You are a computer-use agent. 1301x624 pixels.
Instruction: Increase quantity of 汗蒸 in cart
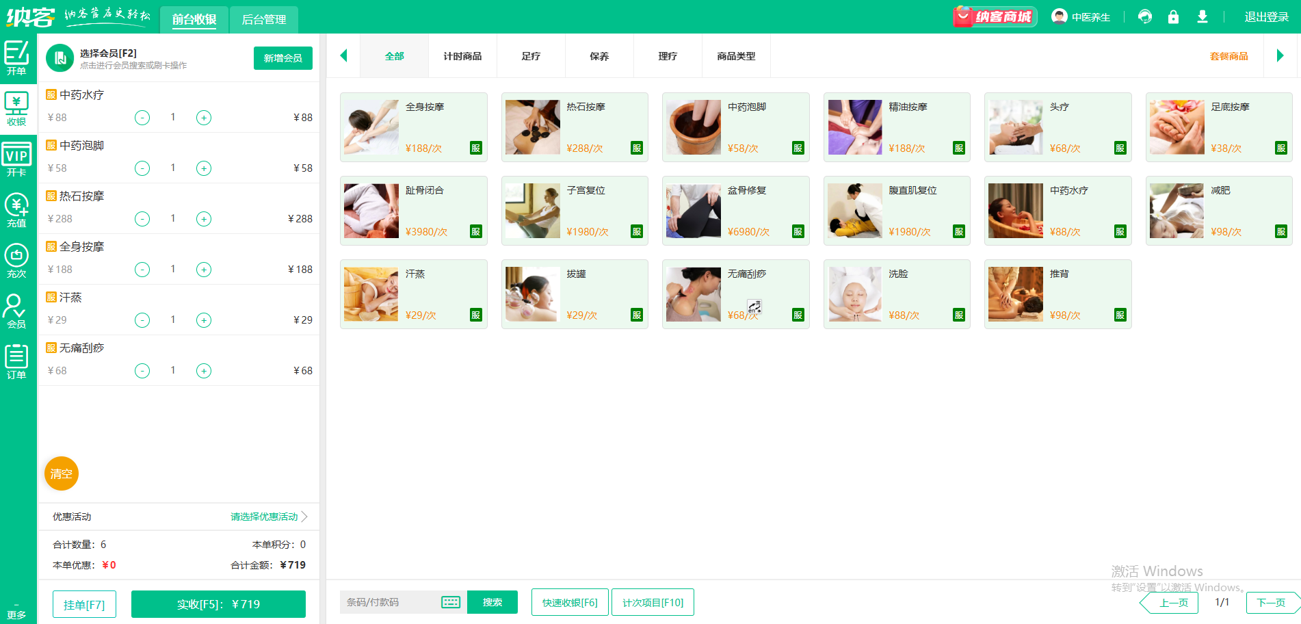pyautogui.click(x=204, y=320)
